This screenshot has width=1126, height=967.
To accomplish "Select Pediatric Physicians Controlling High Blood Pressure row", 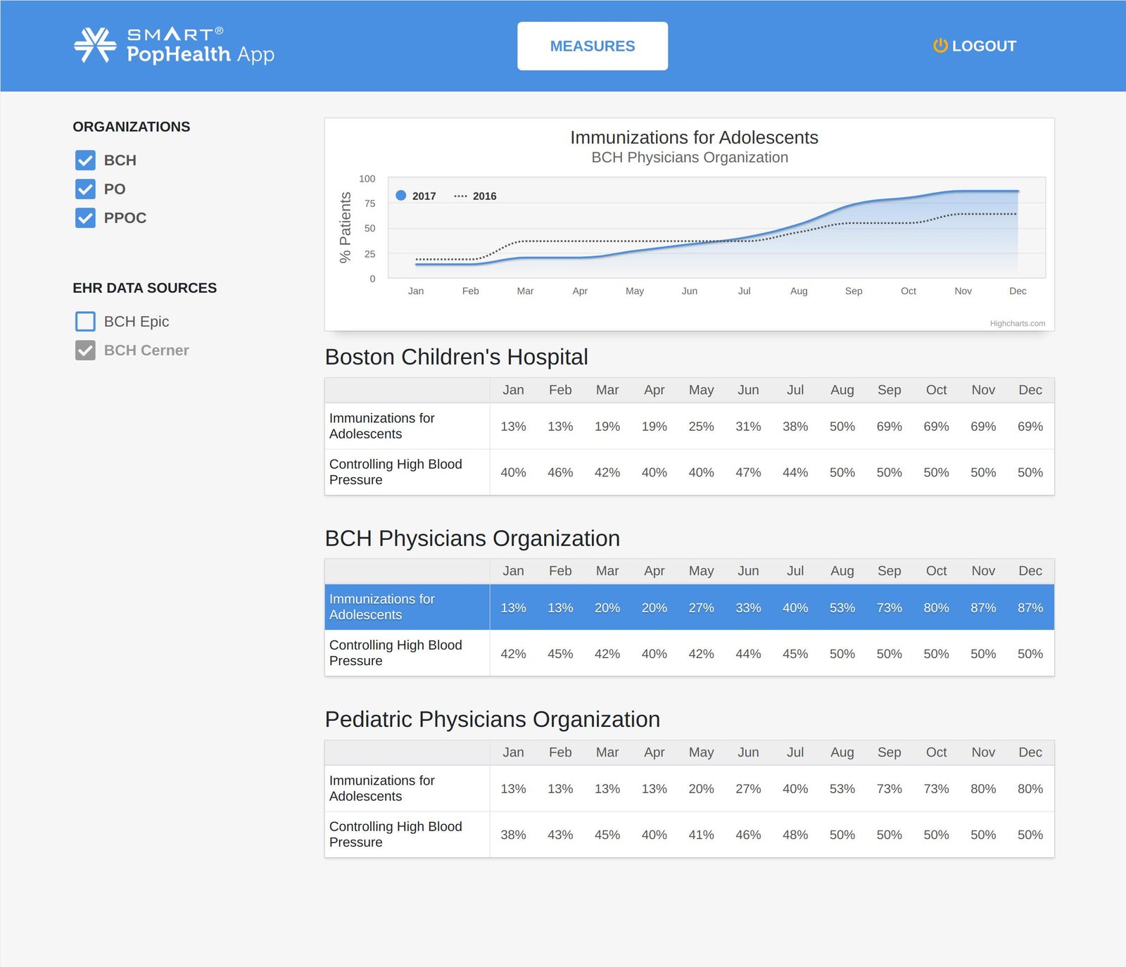I will coord(689,835).
